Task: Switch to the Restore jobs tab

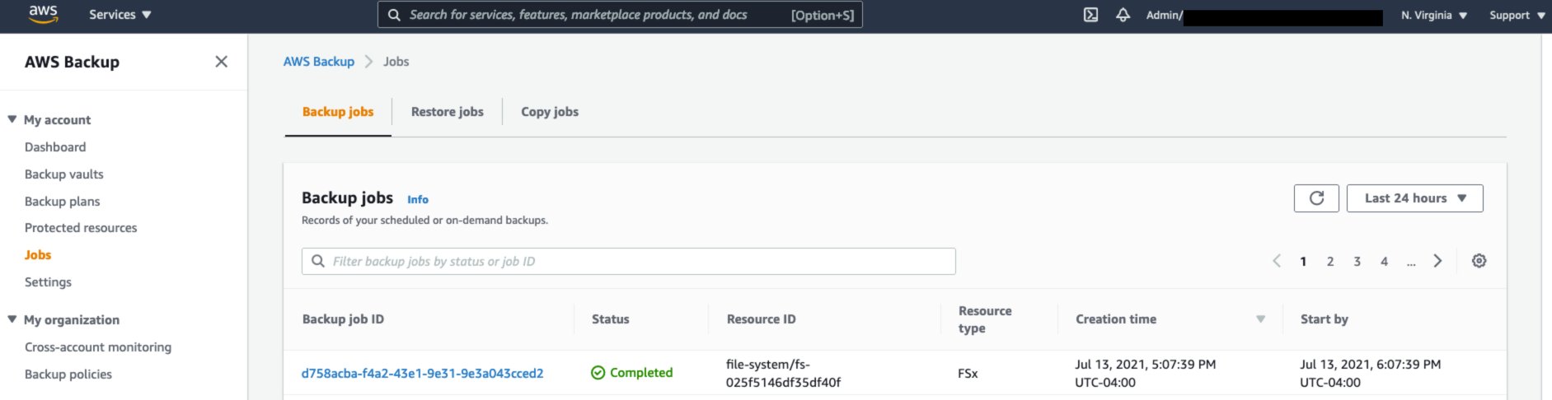Action: point(448,112)
